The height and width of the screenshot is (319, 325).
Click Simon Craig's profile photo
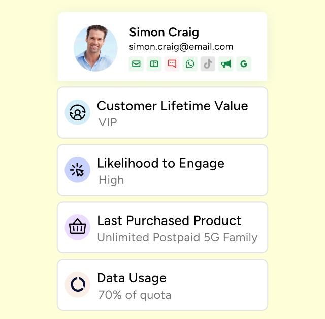[95, 48]
